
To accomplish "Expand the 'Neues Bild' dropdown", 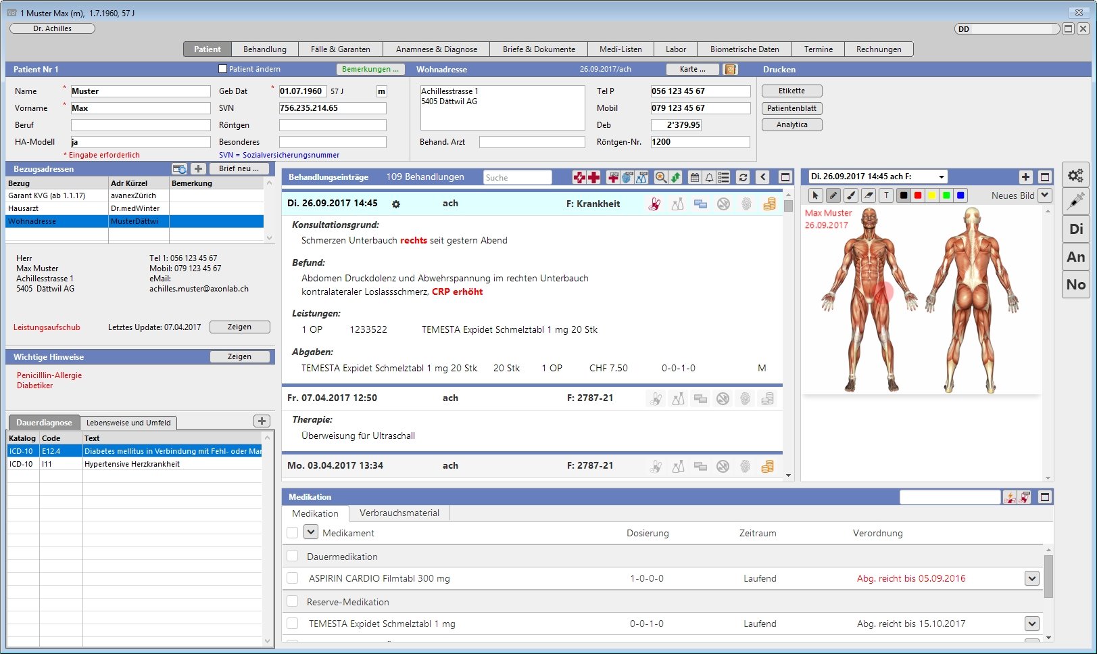I will pos(1044,195).
